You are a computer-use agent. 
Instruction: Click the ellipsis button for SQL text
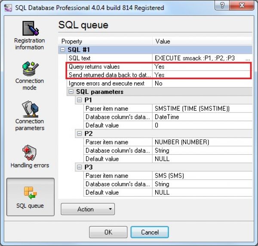(248, 58)
